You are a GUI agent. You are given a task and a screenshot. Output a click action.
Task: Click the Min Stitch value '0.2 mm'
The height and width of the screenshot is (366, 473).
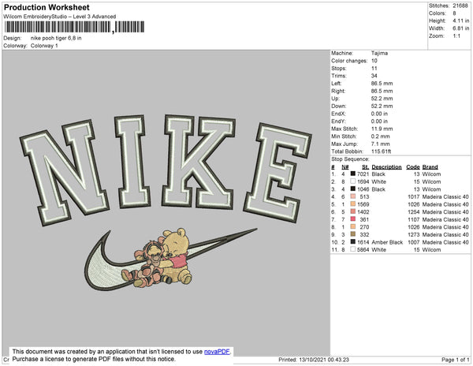[381, 136]
